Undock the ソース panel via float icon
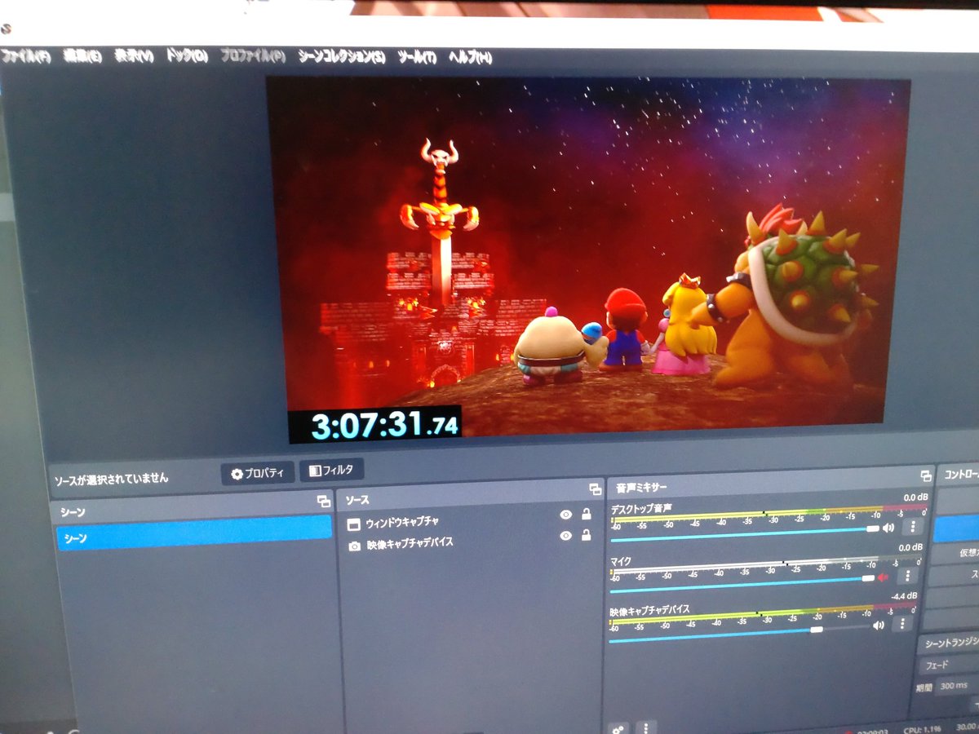Image resolution: width=979 pixels, height=734 pixels. click(x=595, y=489)
